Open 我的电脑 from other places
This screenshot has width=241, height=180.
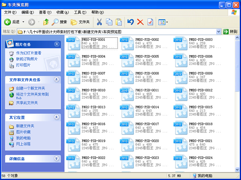(23, 138)
